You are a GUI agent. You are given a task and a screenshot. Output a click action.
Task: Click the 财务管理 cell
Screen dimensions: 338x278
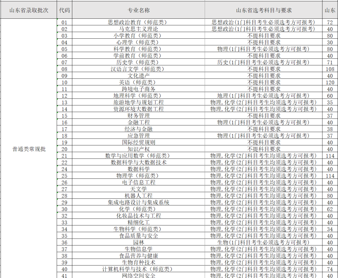[x=138, y=115]
